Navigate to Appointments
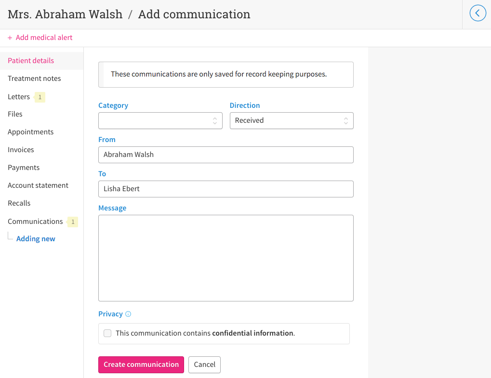The image size is (491, 378). coord(30,132)
